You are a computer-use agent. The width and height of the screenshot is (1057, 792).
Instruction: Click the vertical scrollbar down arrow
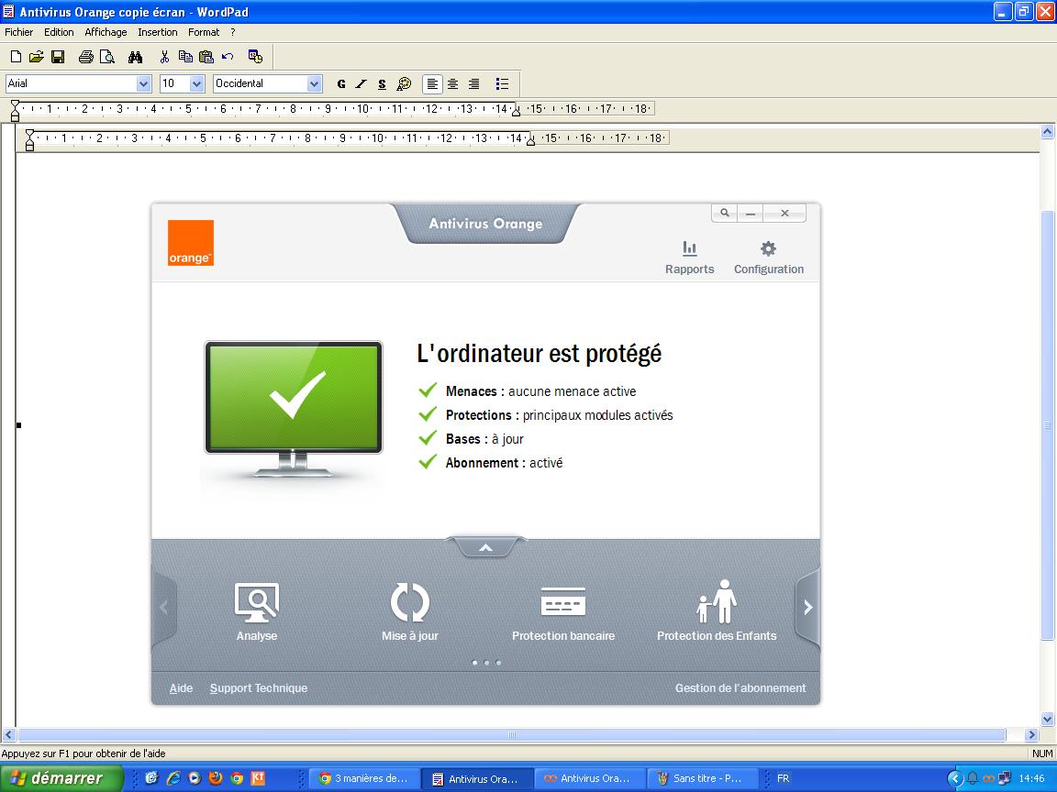(1048, 719)
